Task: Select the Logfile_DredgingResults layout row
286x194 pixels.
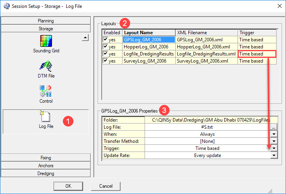Action: (148, 54)
